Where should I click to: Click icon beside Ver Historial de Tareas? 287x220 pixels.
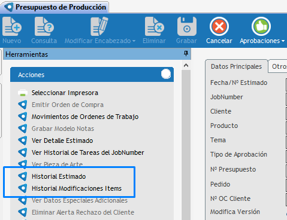tap(23, 152)
